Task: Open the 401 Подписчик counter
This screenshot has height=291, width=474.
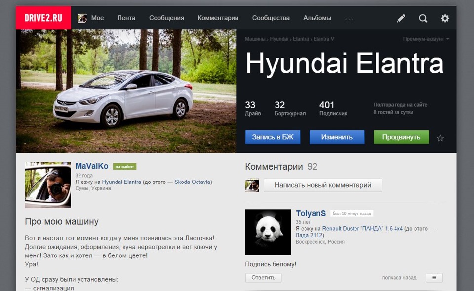Action: pyautogui.click(x=333, y=108)
